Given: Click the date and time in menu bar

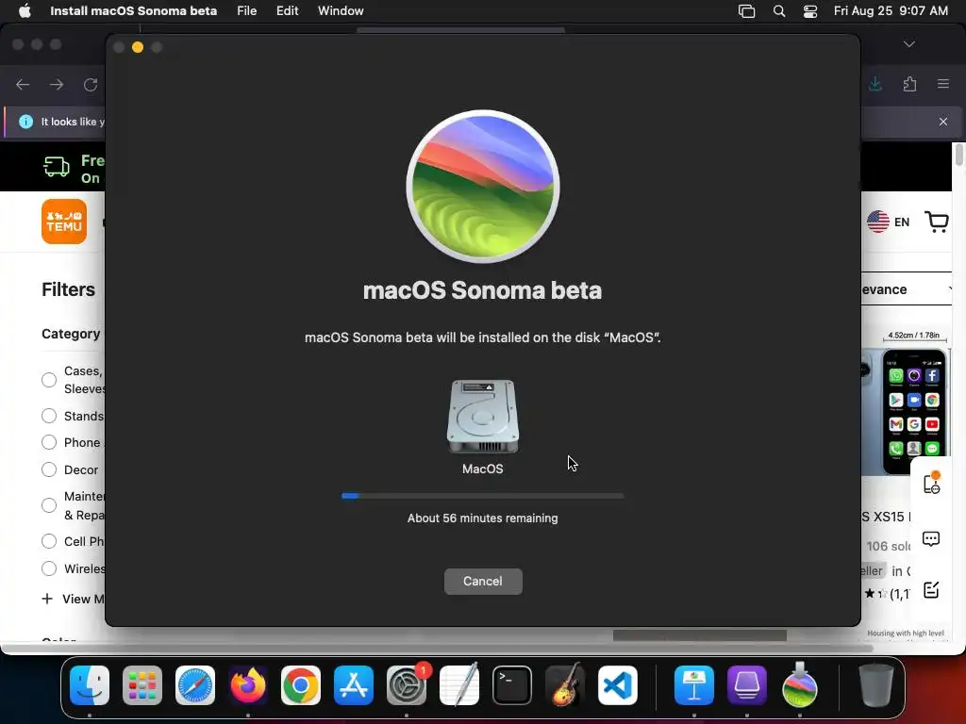Looking at the screenshot, I should pos(891,10).
